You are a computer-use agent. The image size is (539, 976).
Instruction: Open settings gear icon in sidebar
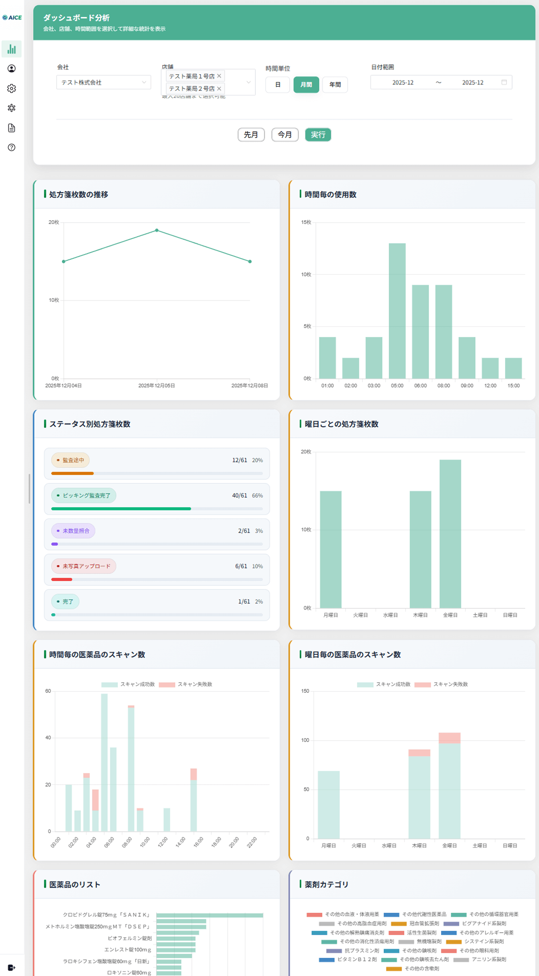[x=12, y=88]
